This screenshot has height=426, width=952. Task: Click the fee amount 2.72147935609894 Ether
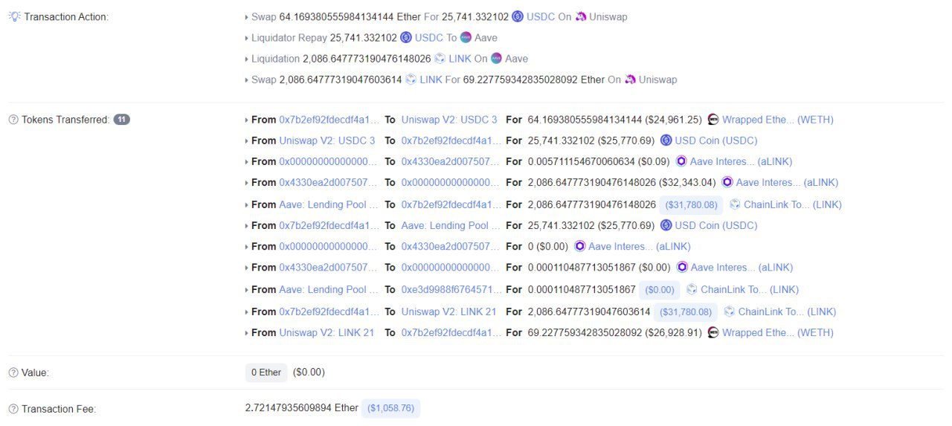point(301,408)
